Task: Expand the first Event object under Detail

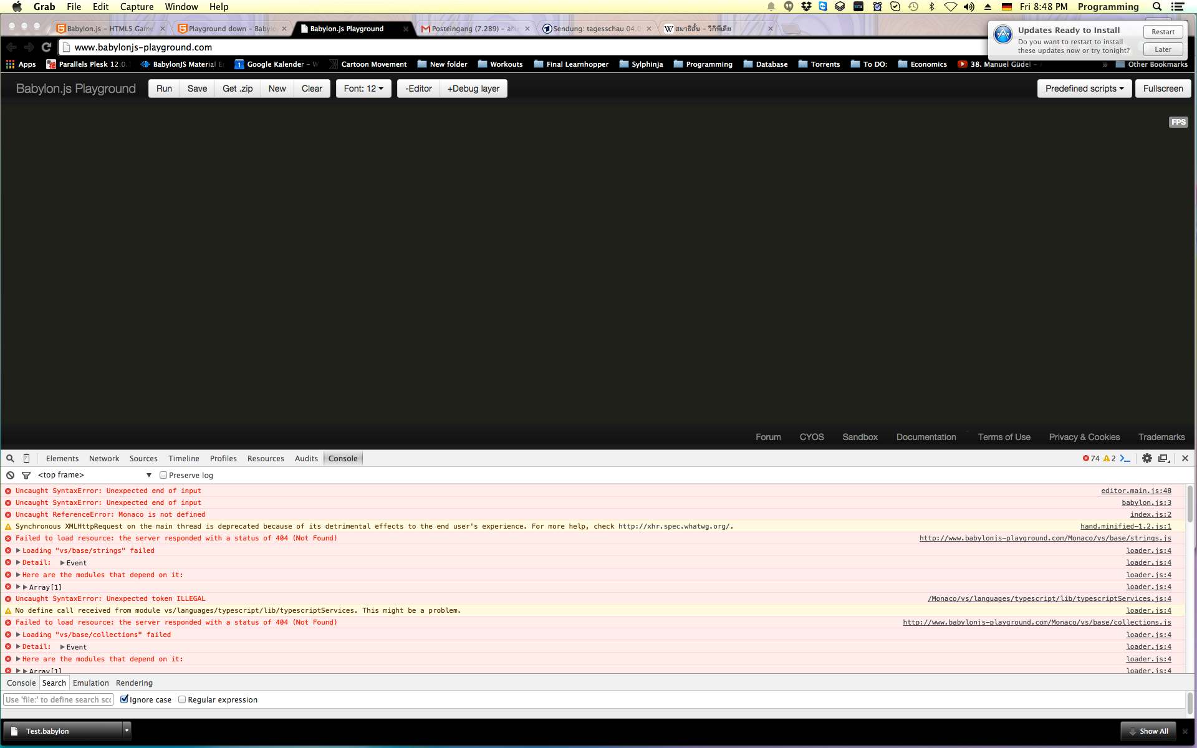Action: 62,563
